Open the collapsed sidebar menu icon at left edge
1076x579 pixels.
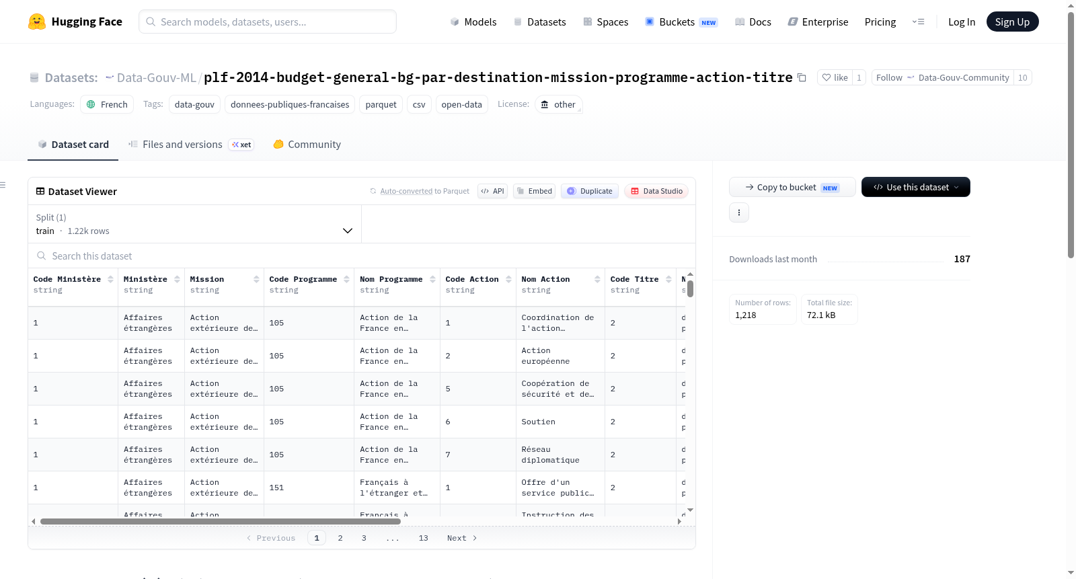3,185
